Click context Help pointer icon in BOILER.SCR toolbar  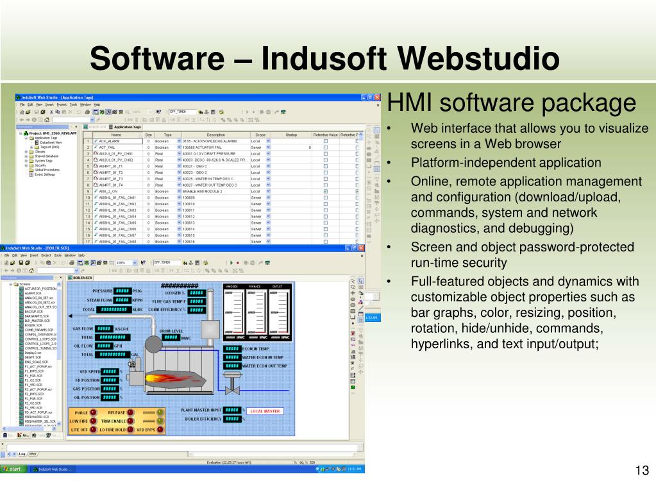(x=143, y=263)
